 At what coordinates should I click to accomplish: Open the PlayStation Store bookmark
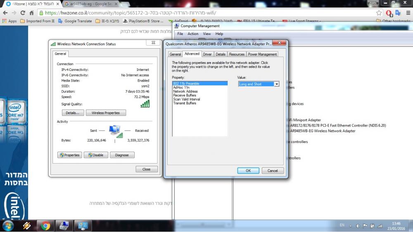tap(143, 21)
